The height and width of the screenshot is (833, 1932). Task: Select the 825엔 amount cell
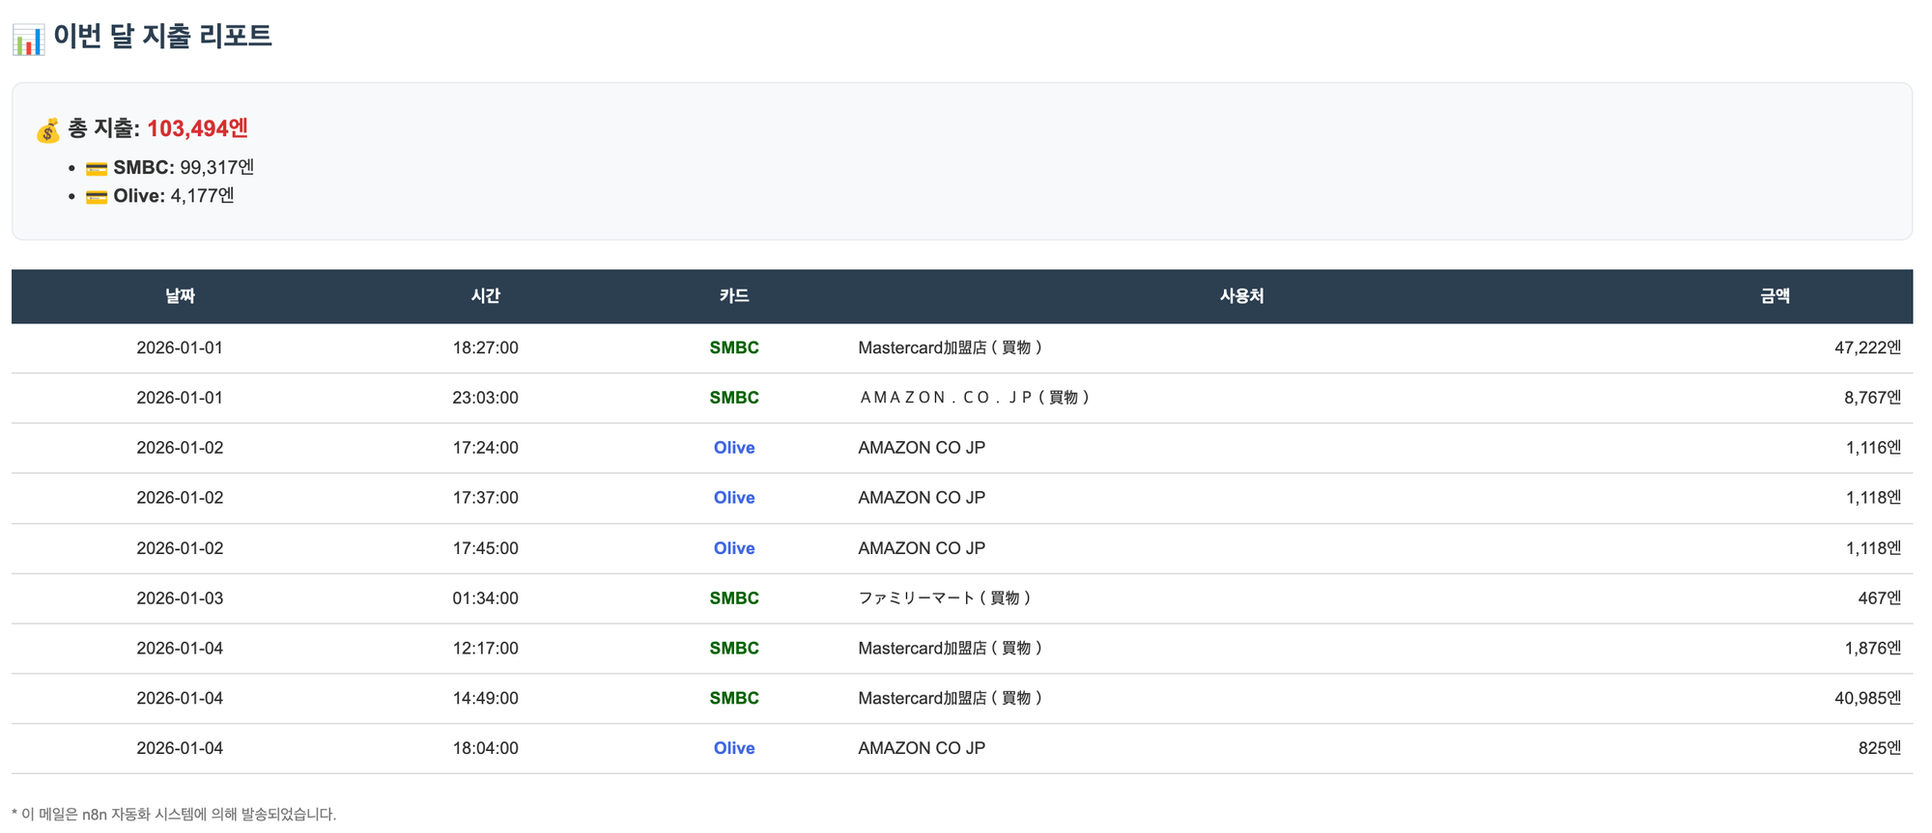pyautogui.click(x=1879, y=748)
